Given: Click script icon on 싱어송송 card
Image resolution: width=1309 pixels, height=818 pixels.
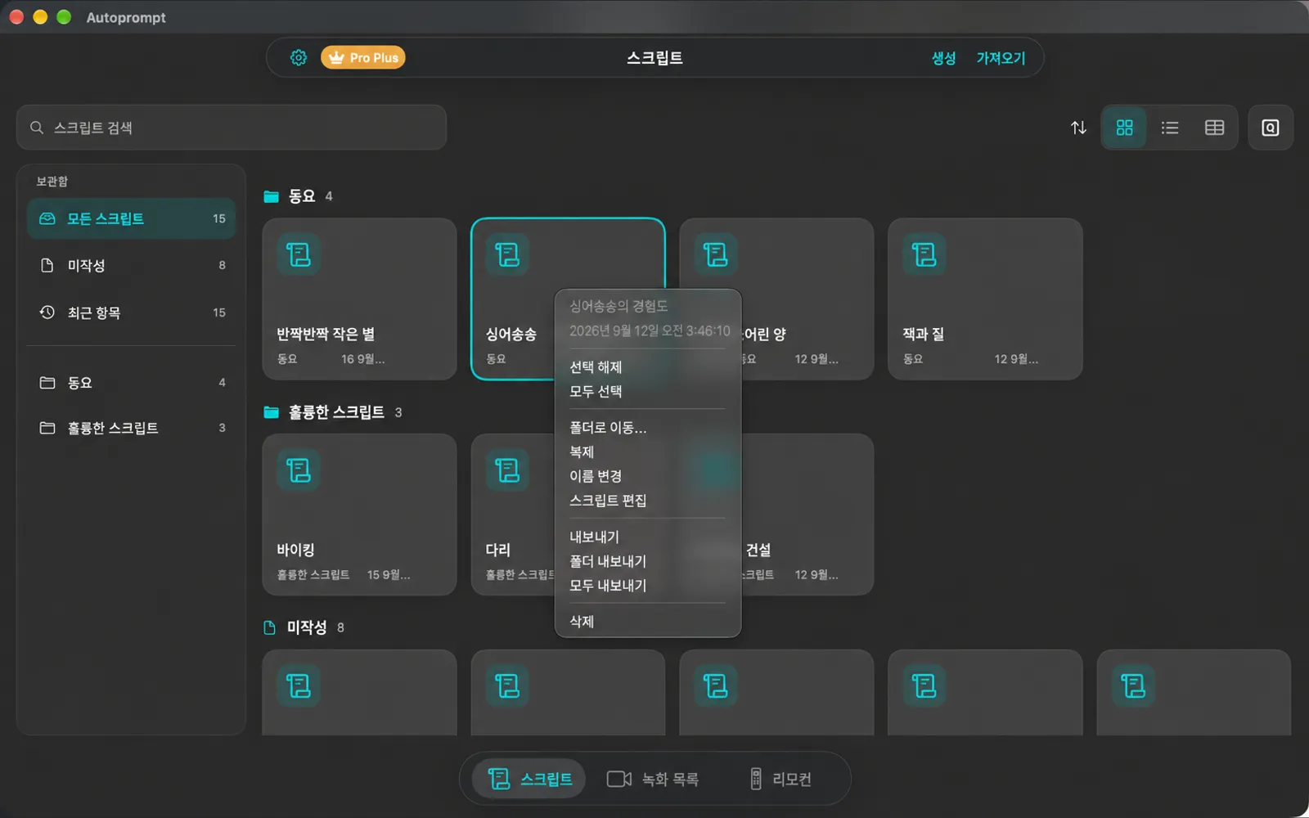Looking at the screenshot, I should pyautogui.click(x=507, y=254).
